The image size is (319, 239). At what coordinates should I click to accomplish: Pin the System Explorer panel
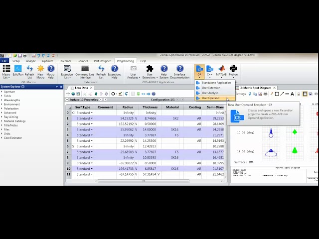[x=61, y=87]
